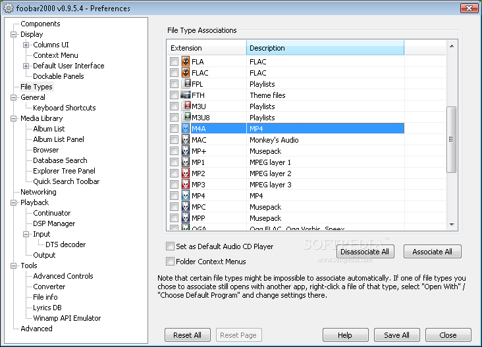Check the M4A extension checkbox
The width and height of the screenshot is (482, 347).
[x=174, y=129]
